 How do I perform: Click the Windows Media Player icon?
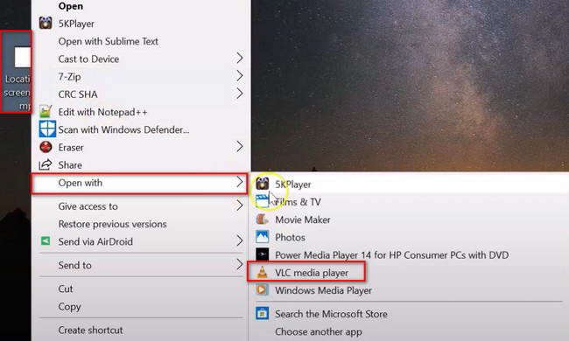(262, 290)
